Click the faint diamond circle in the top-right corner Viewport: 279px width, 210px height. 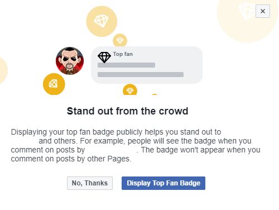click(x=247, y=18)
